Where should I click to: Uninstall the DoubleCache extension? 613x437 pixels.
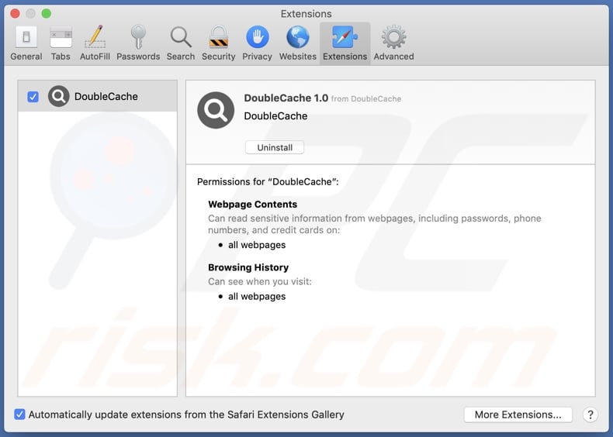[275, 148]
